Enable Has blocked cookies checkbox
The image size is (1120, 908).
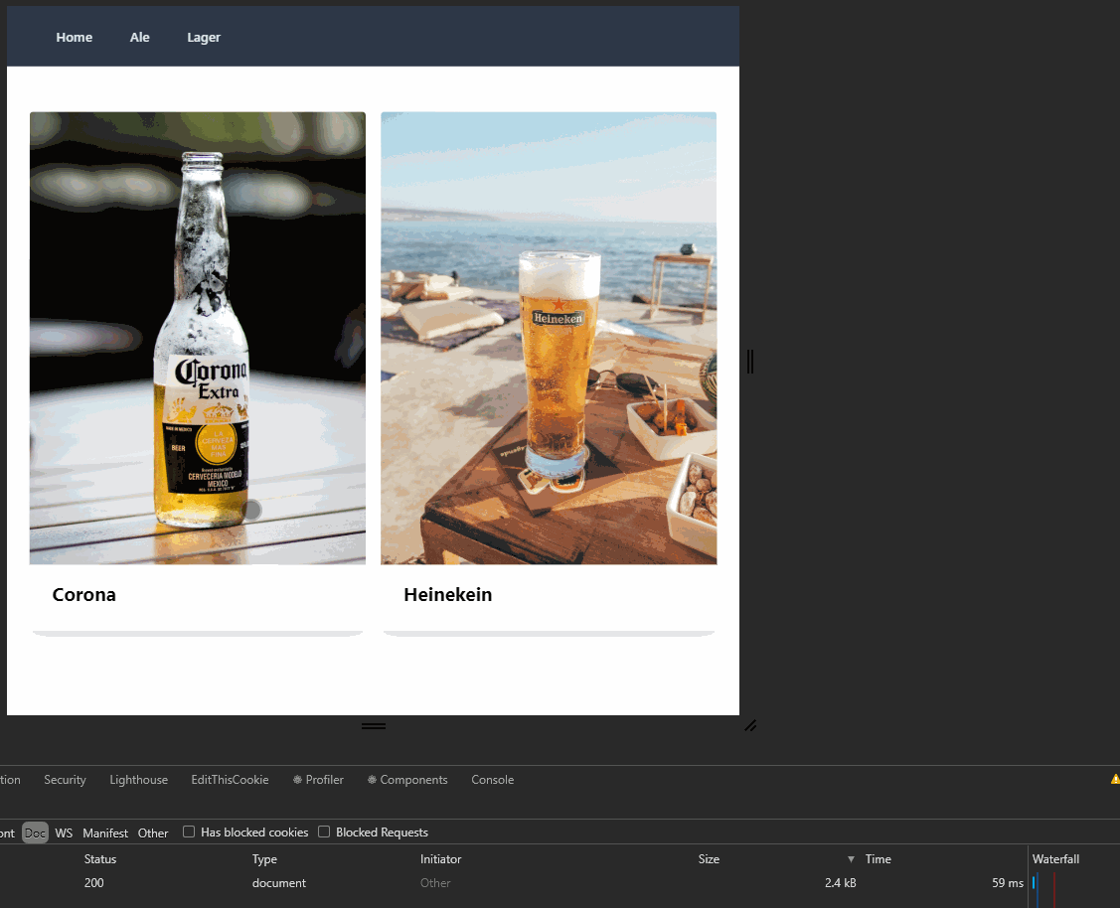189,832
